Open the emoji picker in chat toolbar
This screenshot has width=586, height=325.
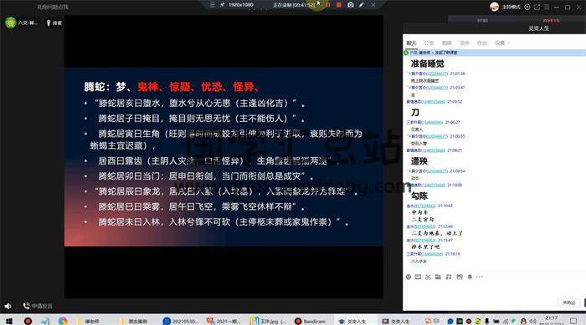tap(409, 277)
